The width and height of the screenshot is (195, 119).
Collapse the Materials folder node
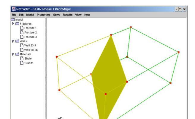13,54
